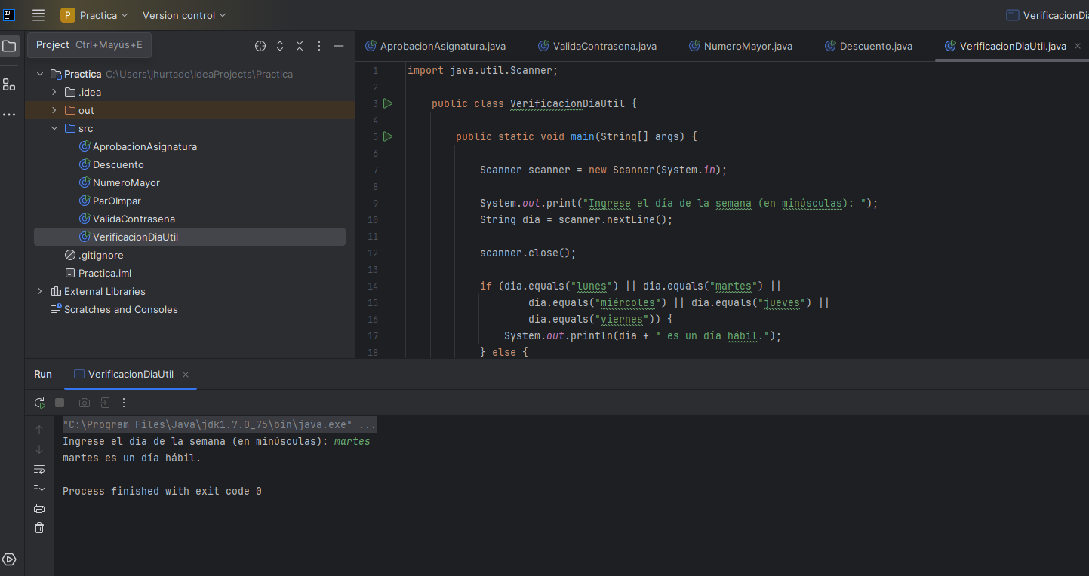
Task: Open Practica.iml file in tree
Action: [105, 273]
